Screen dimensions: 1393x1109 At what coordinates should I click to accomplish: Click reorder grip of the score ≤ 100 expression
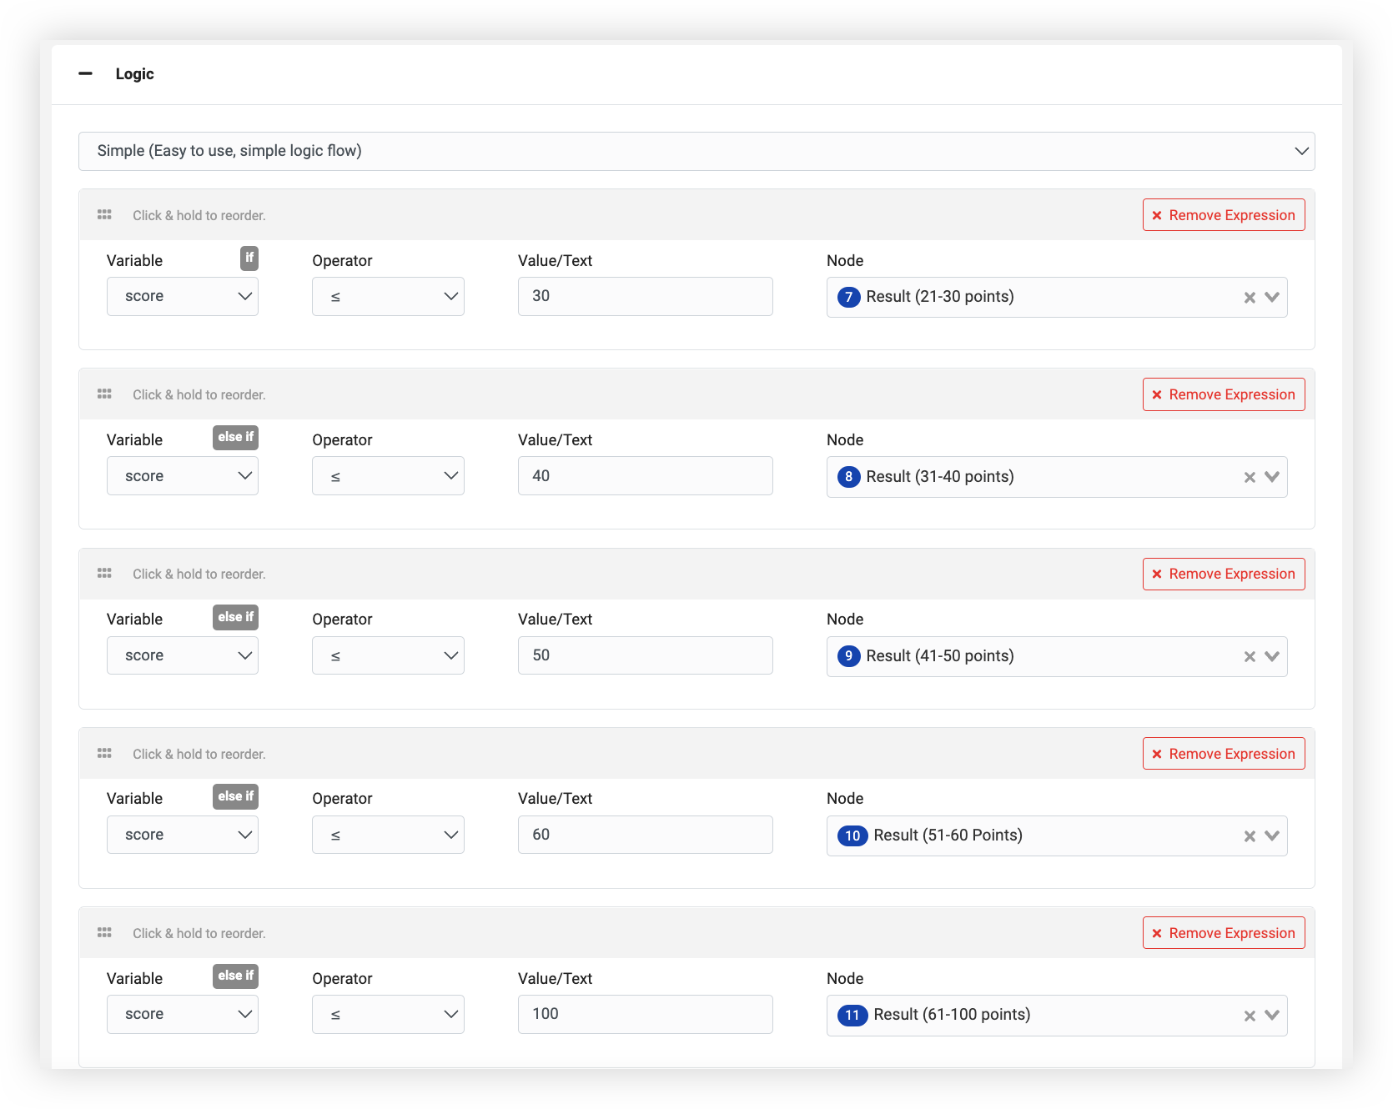point(104,932)
